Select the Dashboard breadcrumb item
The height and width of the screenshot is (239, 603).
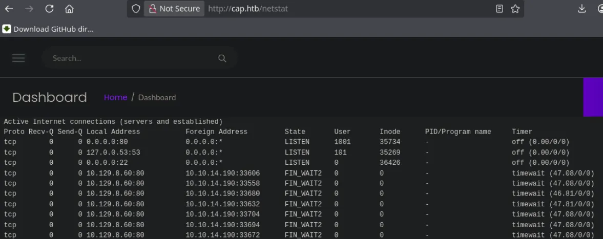tap(157, 98)
